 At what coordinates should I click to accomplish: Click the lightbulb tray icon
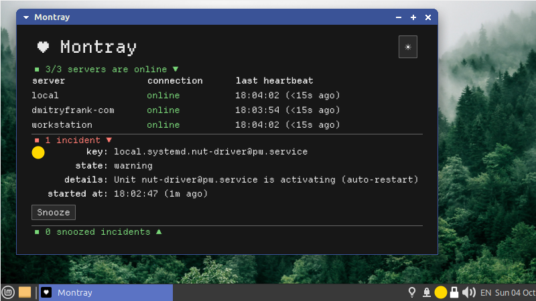click(x=412, y=292)
